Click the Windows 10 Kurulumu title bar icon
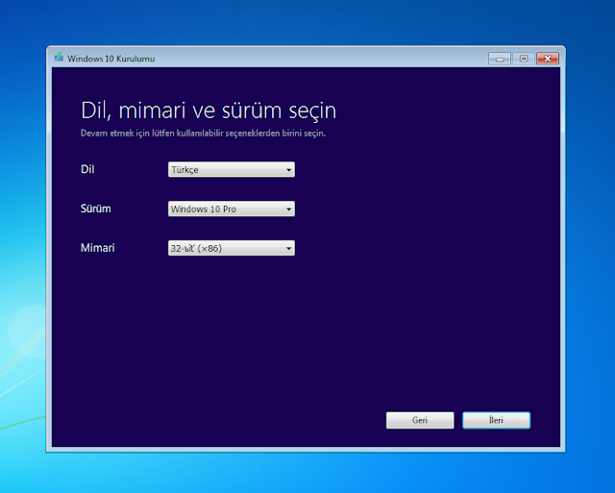The height and width of the screenshot is (493, 615). tap(59, 58)
